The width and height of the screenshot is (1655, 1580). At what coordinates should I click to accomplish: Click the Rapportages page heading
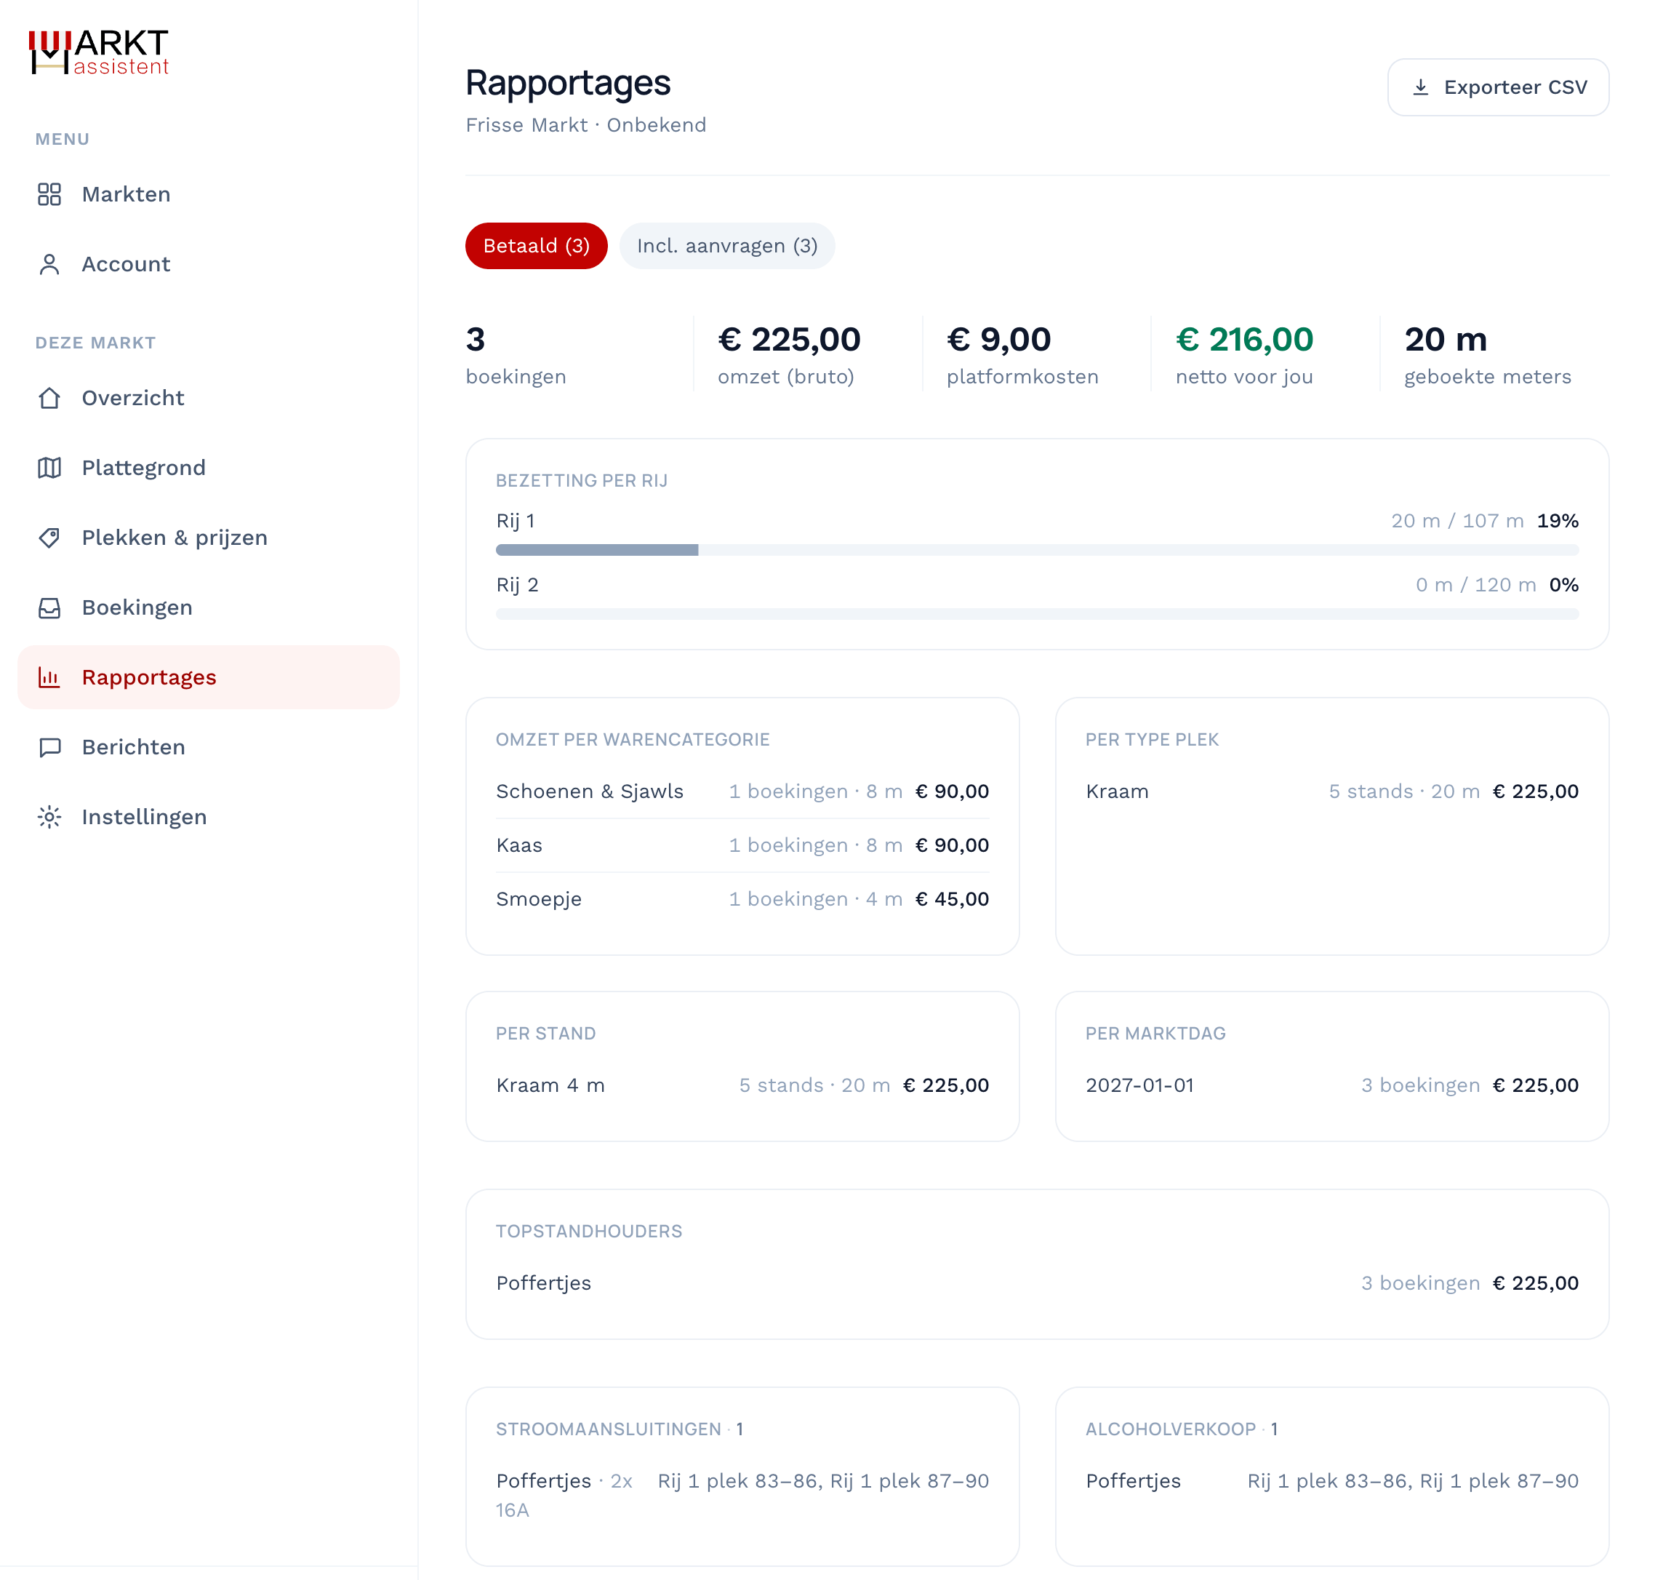[568, 82]
